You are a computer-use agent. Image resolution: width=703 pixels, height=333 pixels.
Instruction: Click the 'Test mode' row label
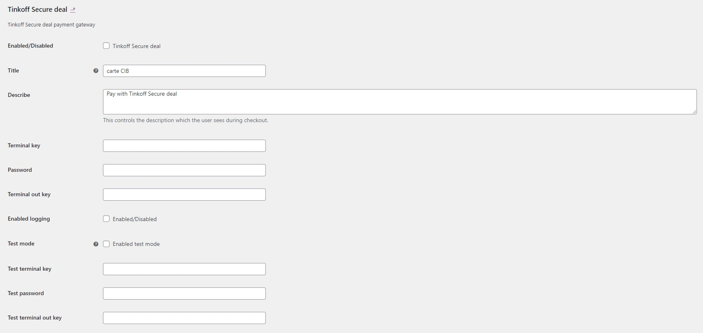pos(21,244)
